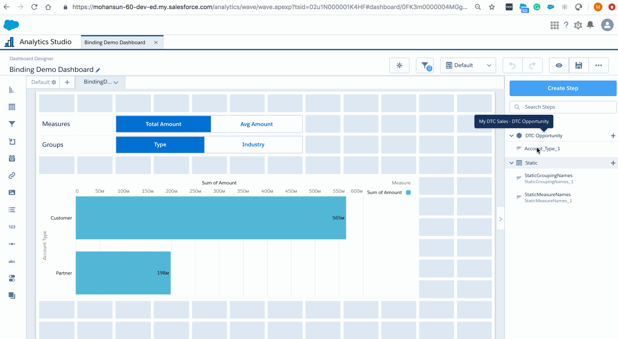Switch to the Default page tab
The width and height of the screenshot is (618, 339).
tap(40, 82)
